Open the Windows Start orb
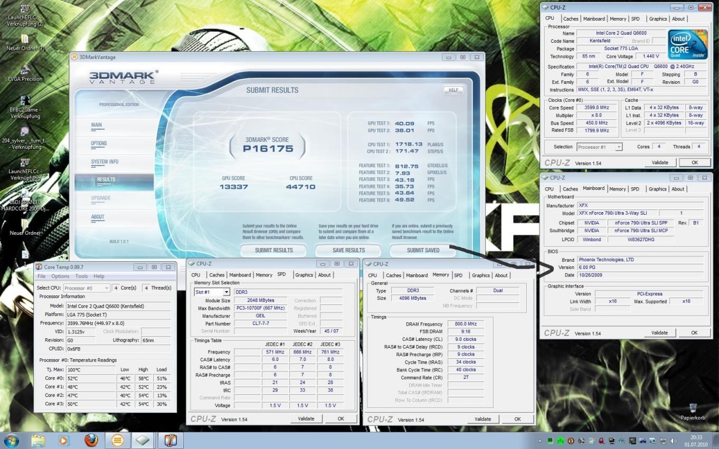Viewport: 719px width, 449px height. (11, 440)
